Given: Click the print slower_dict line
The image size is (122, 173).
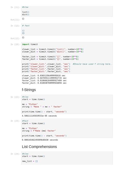Looking at the screenshot, I should pyautogui.click(x=46, y=67).
